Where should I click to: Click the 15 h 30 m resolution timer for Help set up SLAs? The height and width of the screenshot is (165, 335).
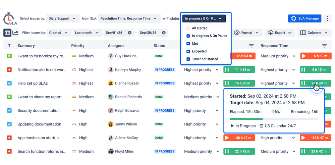pos(239,84)
